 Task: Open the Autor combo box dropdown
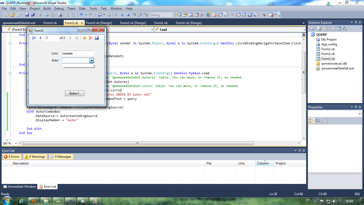(x=92, y=61)
